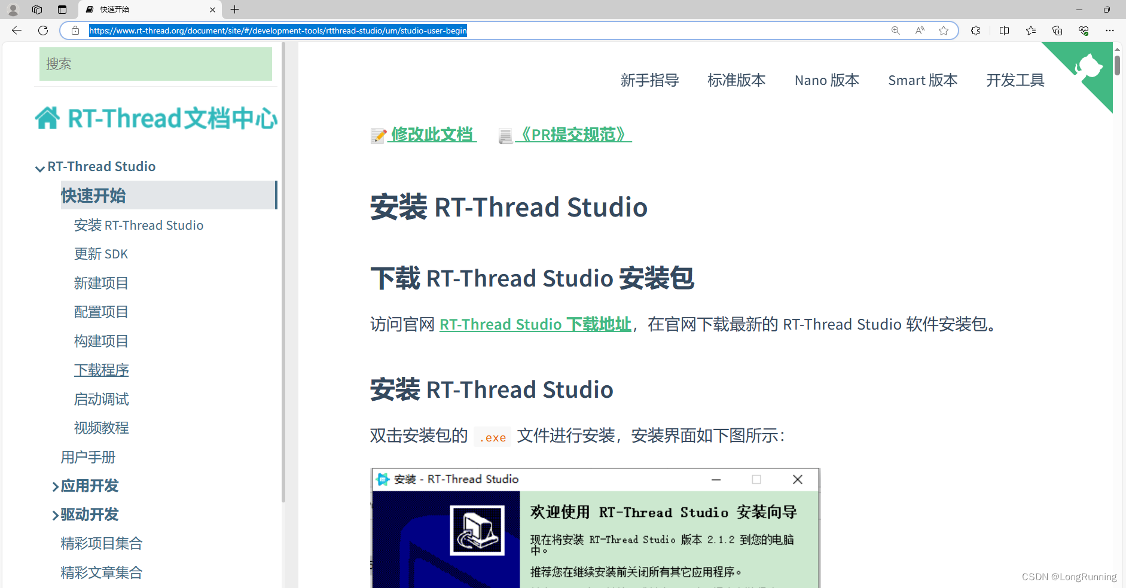Select the 开发工具 menu item

click(x=1015, y=80)
